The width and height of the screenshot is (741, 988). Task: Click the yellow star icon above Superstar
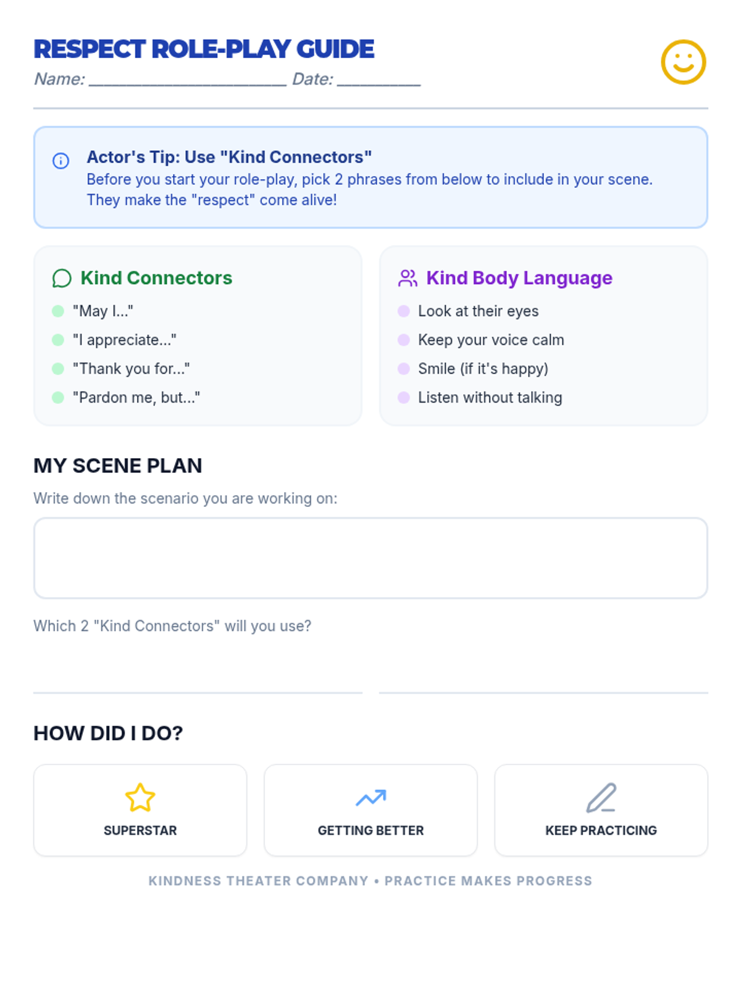pos(140,797)
